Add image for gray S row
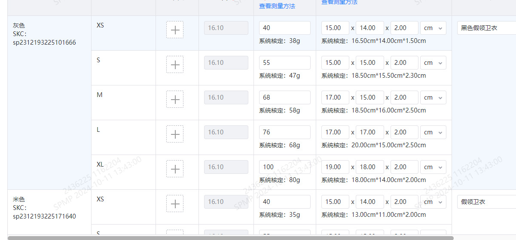 coord(175,64)
